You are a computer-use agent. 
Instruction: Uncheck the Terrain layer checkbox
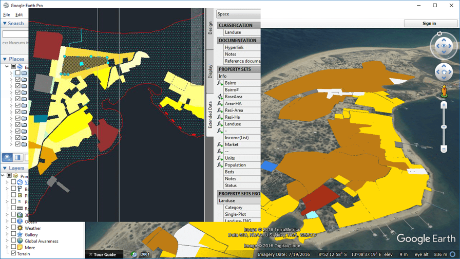pos(13,254)
